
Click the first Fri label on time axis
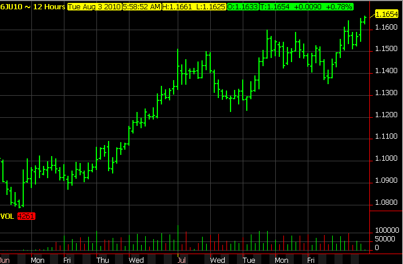point(67,260)
